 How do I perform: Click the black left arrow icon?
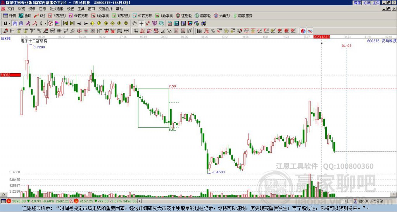(x=79, y=23)
